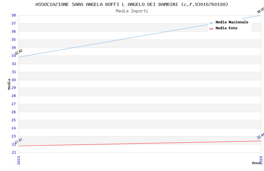264x171 pixels.
Task: Click the 22.44 data label
Action: tap(260, 136)
